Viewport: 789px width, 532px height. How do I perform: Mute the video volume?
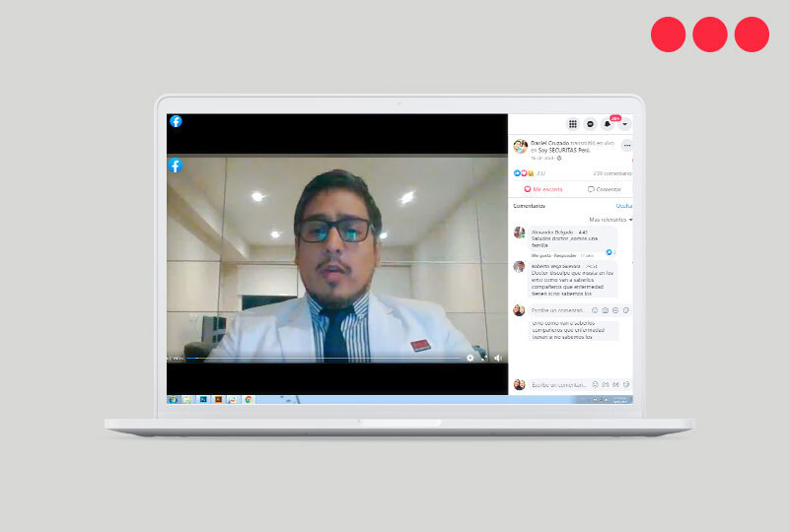[x=498, y=358]
